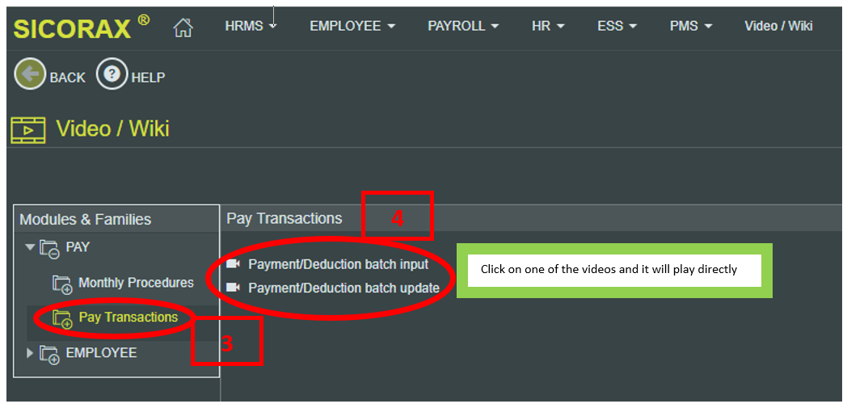Click camera icon for batch update video
The image size is (847, 408).
click(234, 288)
